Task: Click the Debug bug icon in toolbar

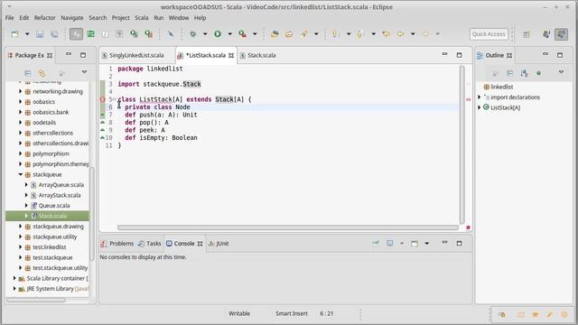Action: 192,34
